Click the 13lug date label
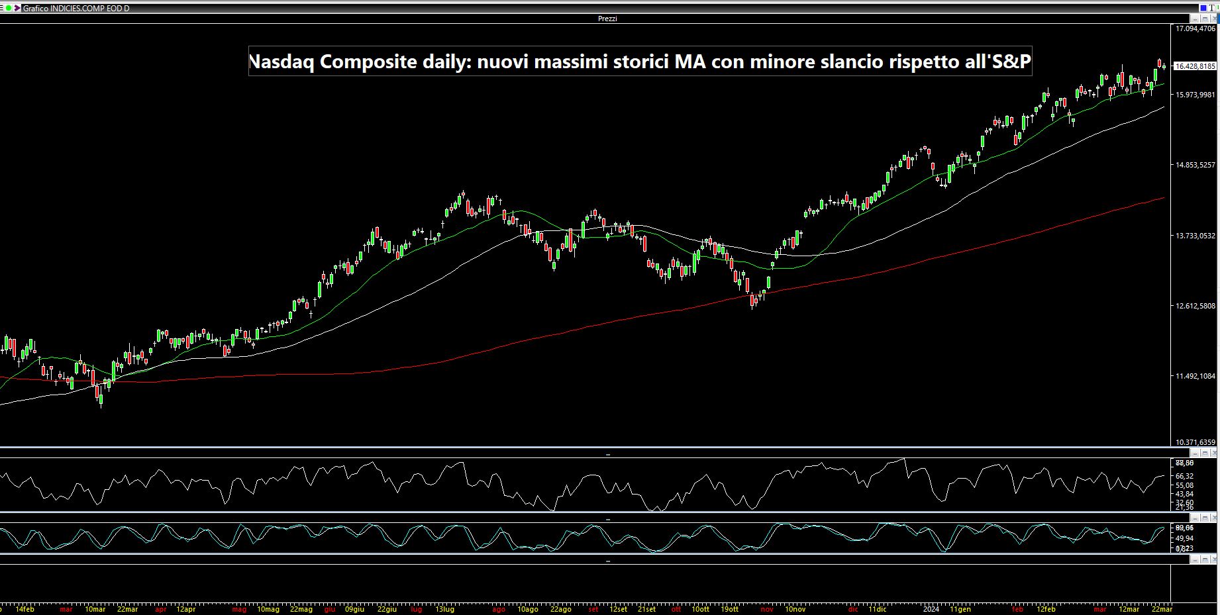 click(x=444, y=609)
